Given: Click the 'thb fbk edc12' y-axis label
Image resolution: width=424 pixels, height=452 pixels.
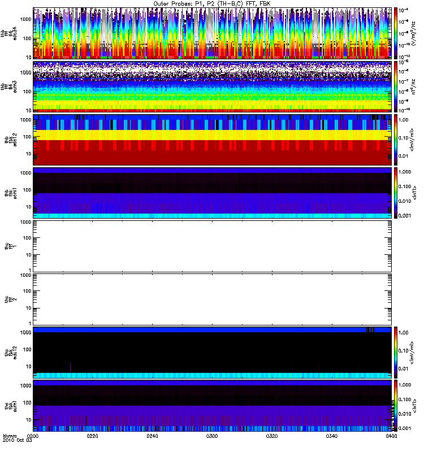Looking at the screenshot, I should coord(11,140).
